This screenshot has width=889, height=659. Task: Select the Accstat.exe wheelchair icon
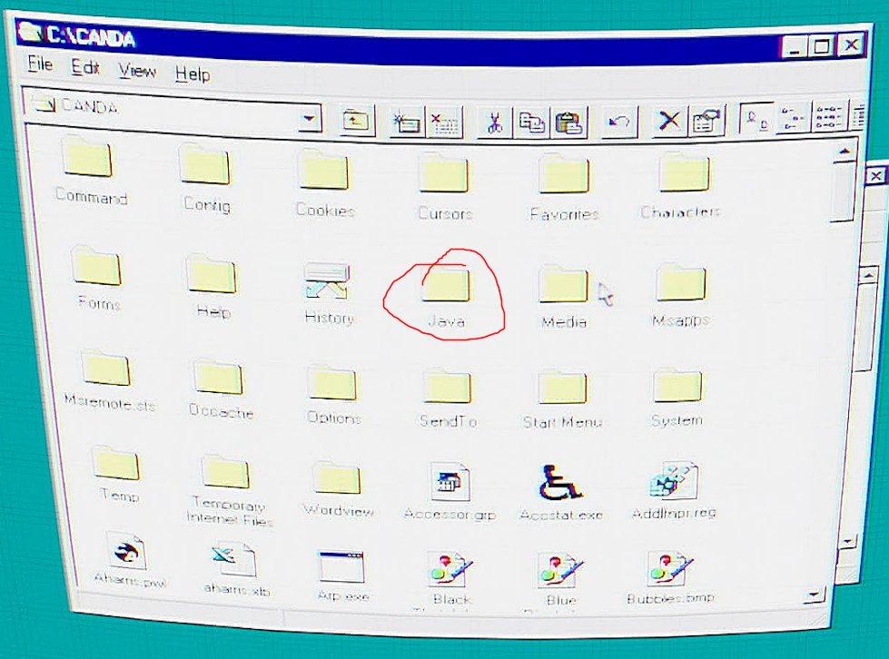coord(560,482)
